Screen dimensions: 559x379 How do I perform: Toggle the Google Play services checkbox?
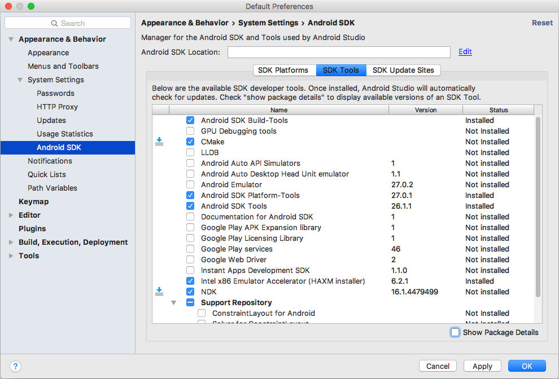[x=190, y=249]
